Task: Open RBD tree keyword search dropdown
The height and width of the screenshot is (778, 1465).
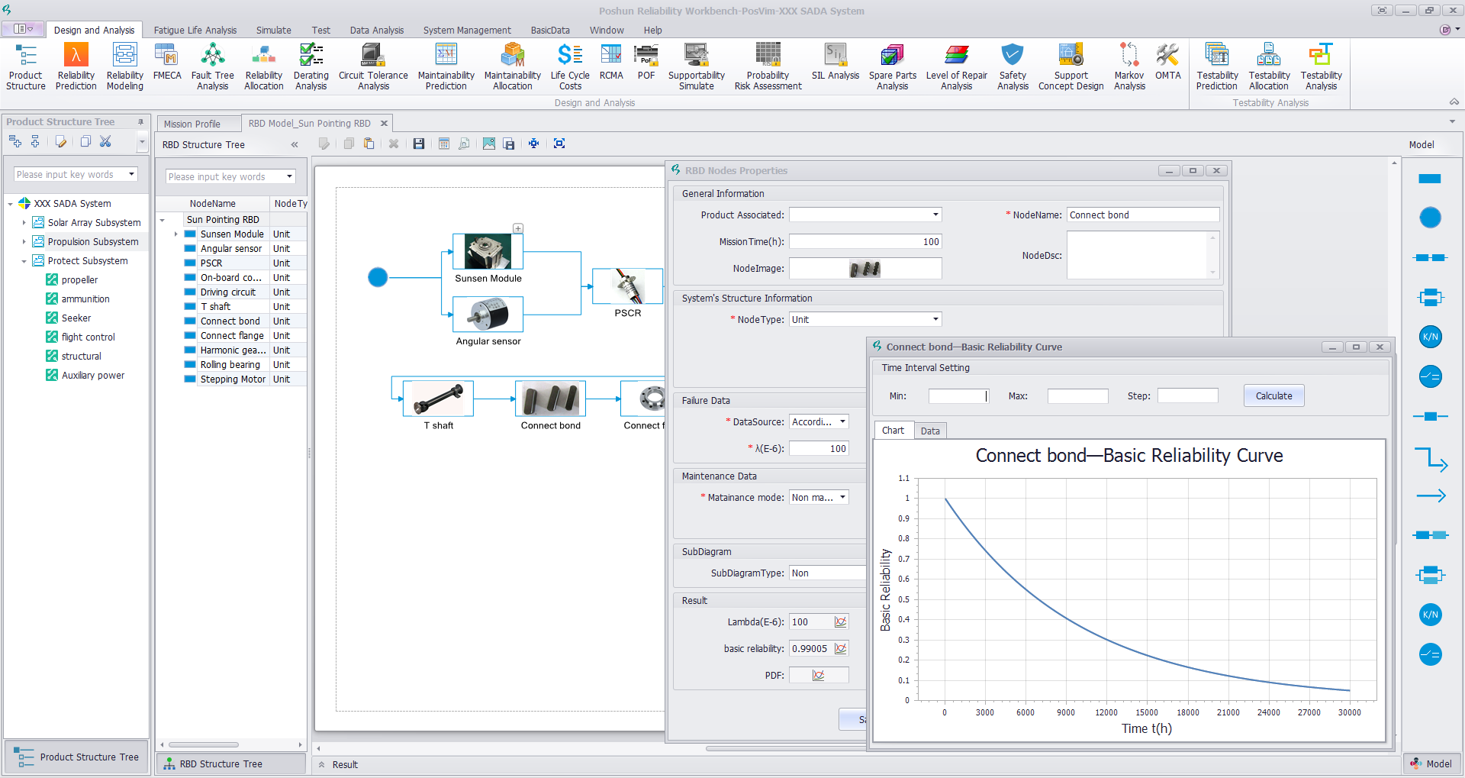Action: point(289,177)
